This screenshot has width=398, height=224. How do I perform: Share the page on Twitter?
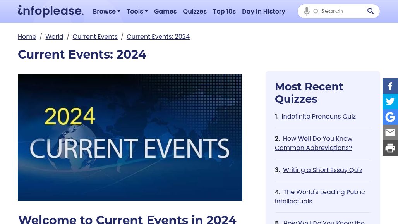390,102
